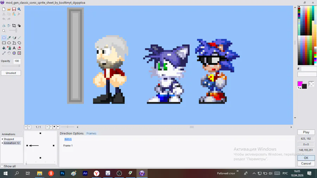Image resolution: width=317 pixels, height=178 pixels.
Task: Click the Flip horizontally icon
Action: point(4,26)
